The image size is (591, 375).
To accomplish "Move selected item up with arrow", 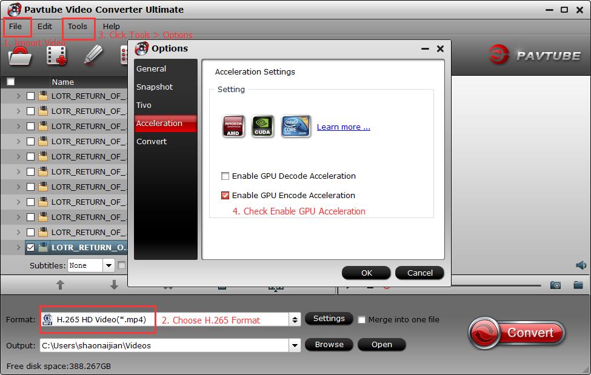I will (x=60, y=285).
